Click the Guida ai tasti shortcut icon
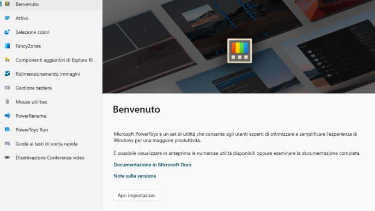This screenshot has height=211, width=375. click(8, 143)
